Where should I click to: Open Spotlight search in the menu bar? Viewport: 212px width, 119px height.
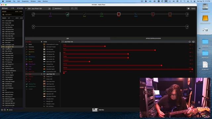(191, 1)
